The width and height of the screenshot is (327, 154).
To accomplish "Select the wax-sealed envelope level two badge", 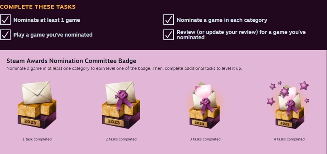I will (x=121, y=105).
